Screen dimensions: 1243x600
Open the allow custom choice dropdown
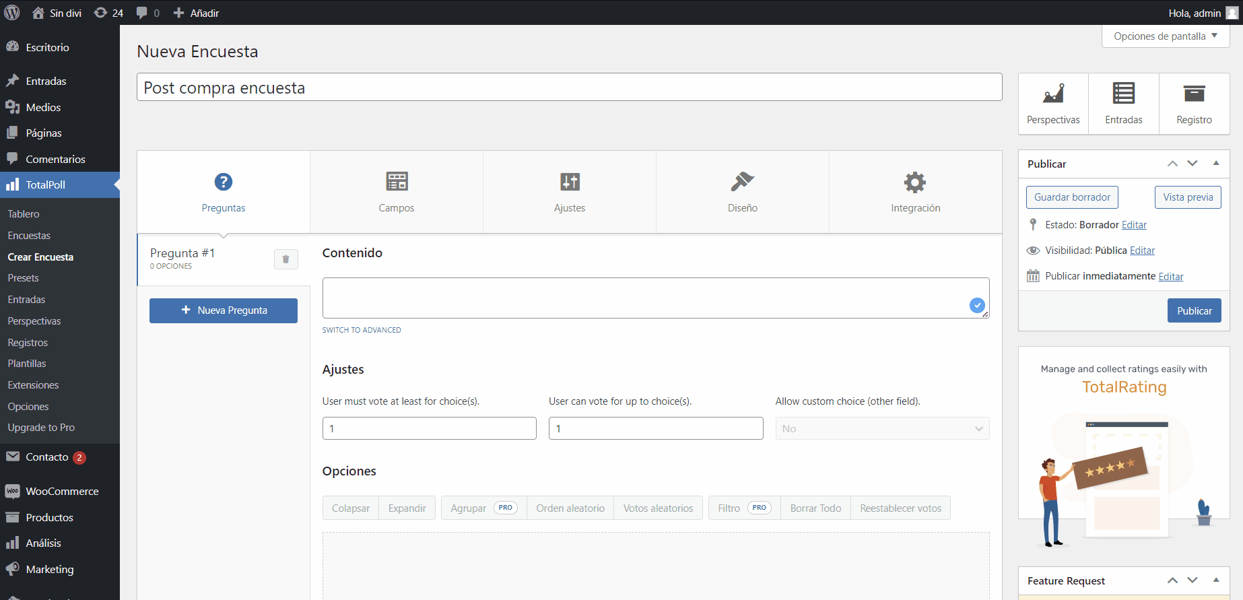882,429
